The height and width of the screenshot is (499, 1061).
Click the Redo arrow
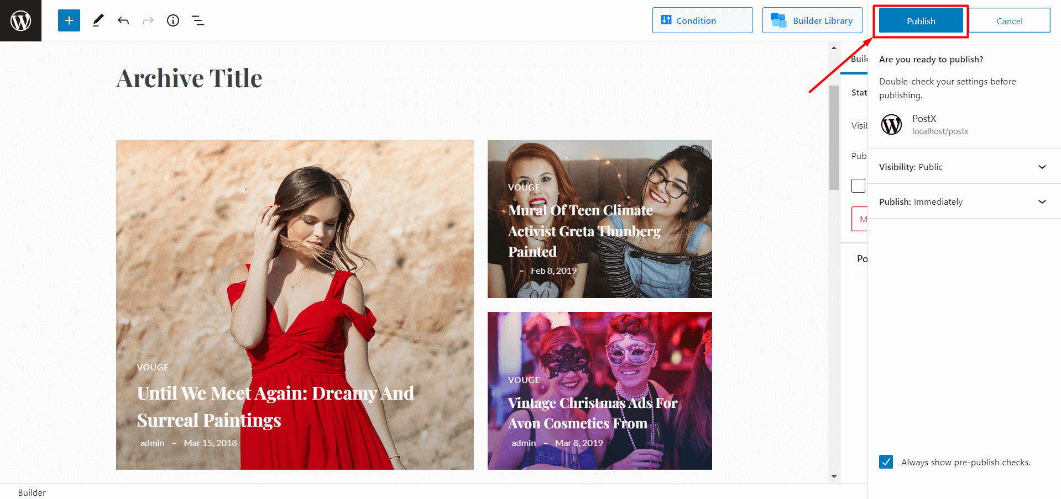148,20
